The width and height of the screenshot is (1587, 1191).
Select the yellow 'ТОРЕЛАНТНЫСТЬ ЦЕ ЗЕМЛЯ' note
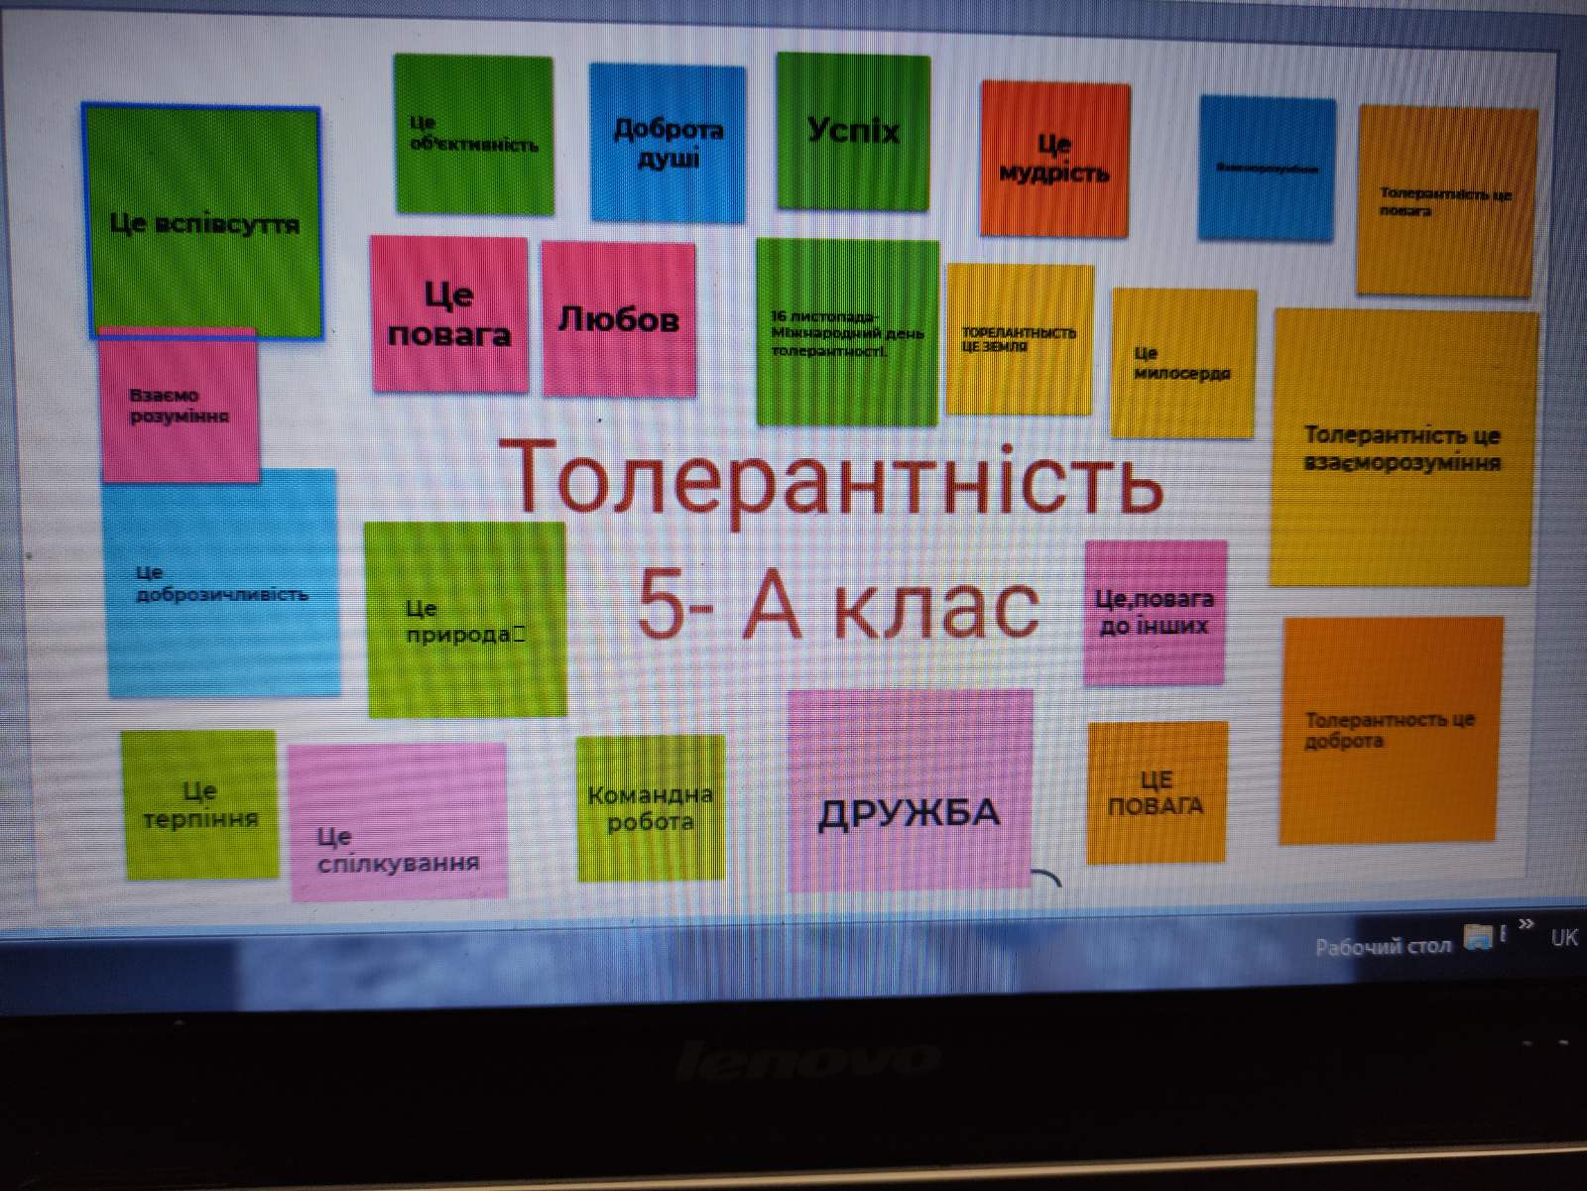[x=1020, y=339]
